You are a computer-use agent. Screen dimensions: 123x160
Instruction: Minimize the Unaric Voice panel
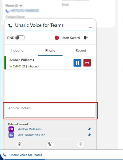(x=90, y=27)
